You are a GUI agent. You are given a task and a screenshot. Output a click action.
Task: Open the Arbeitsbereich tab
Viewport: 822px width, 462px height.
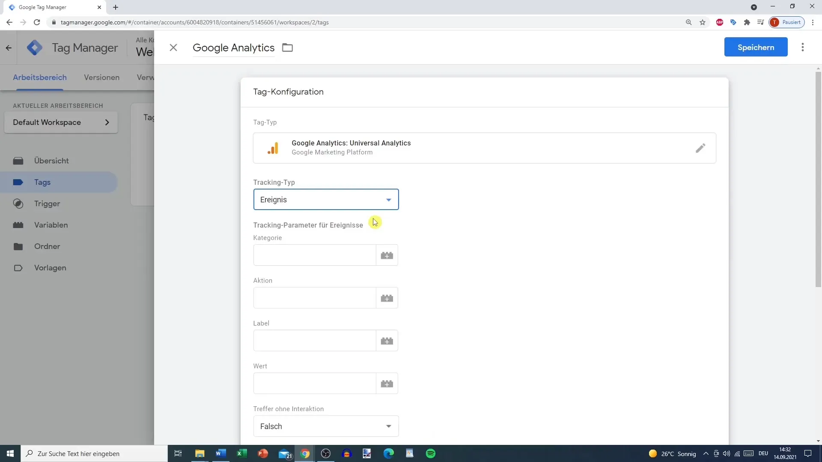point(40,77)
